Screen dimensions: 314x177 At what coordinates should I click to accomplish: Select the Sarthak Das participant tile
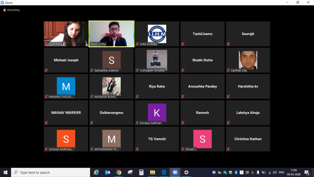pyautogui.click(x=248, y=60)
